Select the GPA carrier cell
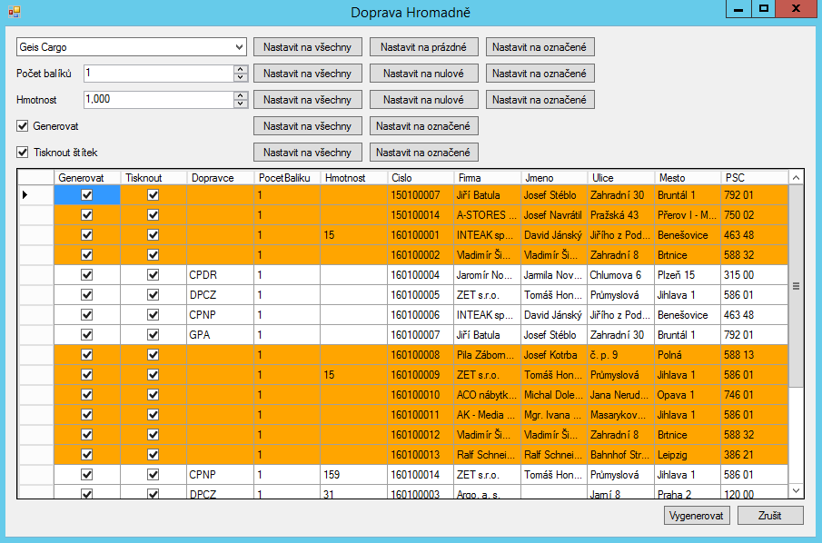Viewport: 822px width, 543px height. click(221, 334)
